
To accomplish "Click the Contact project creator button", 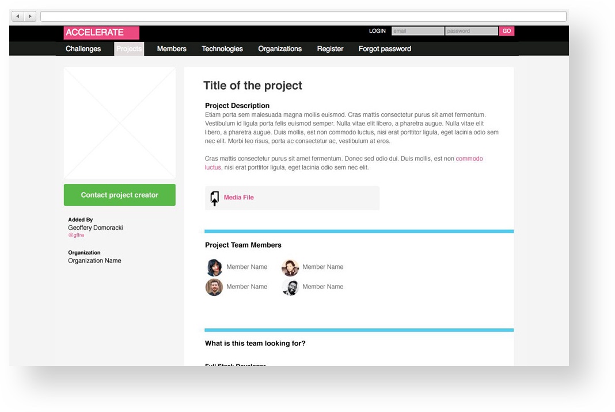I will 119,195.
